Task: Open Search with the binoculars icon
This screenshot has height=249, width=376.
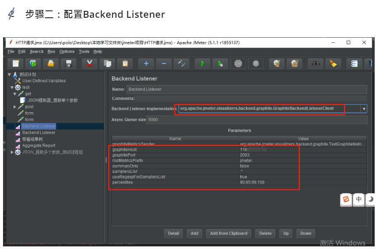Action: pos(315,64)
